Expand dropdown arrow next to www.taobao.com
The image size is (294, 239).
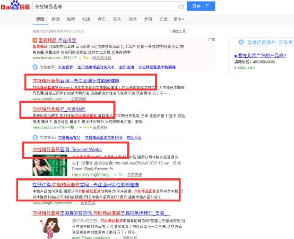pos(80,58)
